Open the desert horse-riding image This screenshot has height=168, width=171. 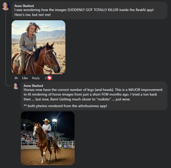pyautogui.click(x=38, y=47)
